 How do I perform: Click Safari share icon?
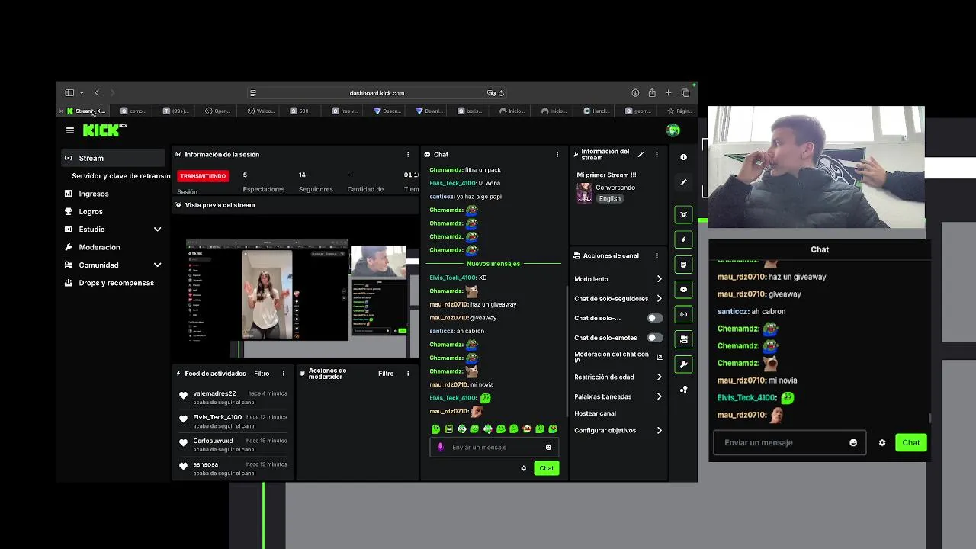[652, 93]
